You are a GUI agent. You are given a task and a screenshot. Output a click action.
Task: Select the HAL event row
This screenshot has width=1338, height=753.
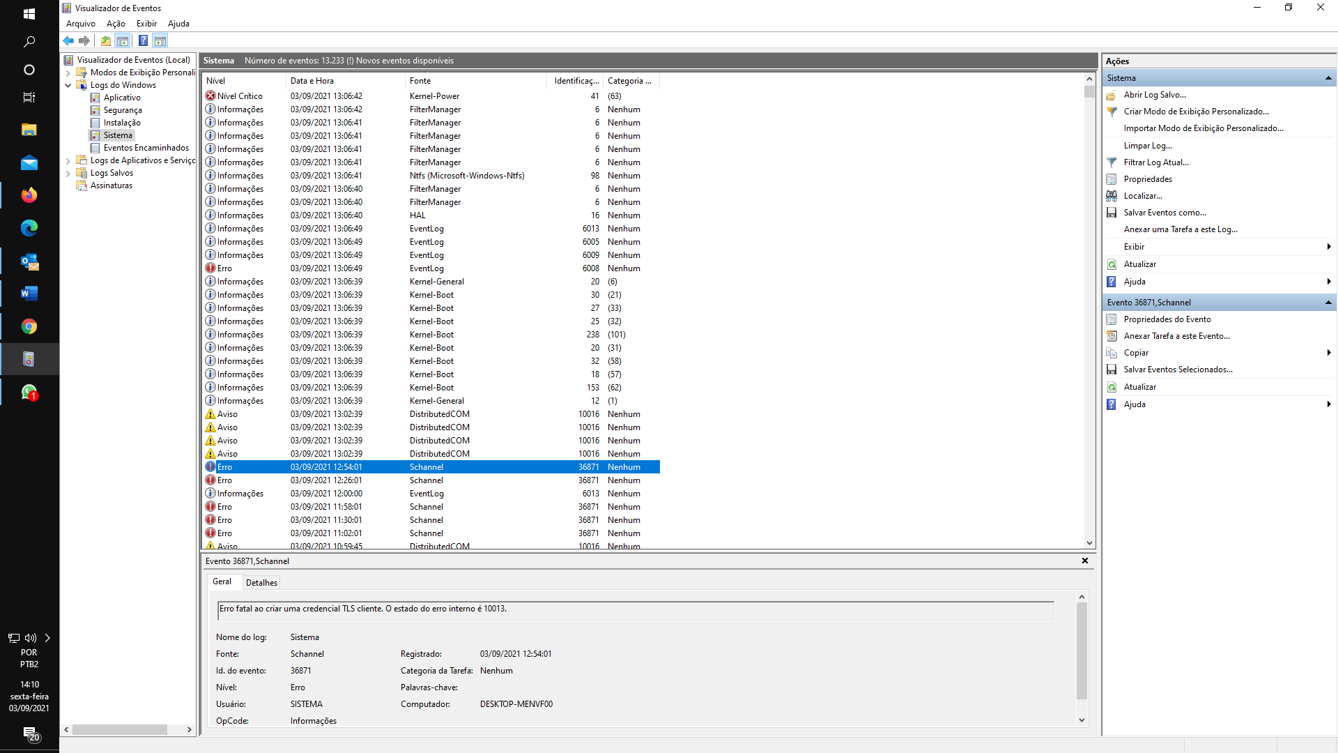431,215
